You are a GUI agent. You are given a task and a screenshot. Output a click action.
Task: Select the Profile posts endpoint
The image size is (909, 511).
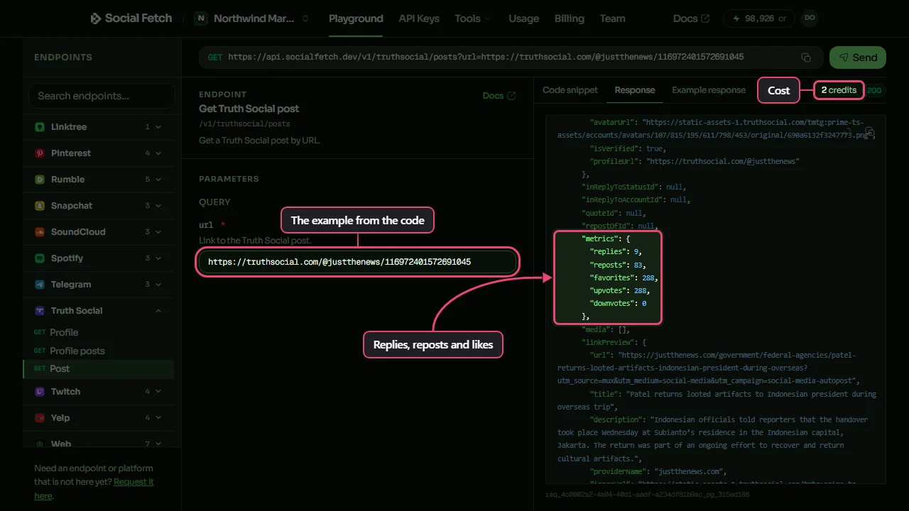click(98, 351)
